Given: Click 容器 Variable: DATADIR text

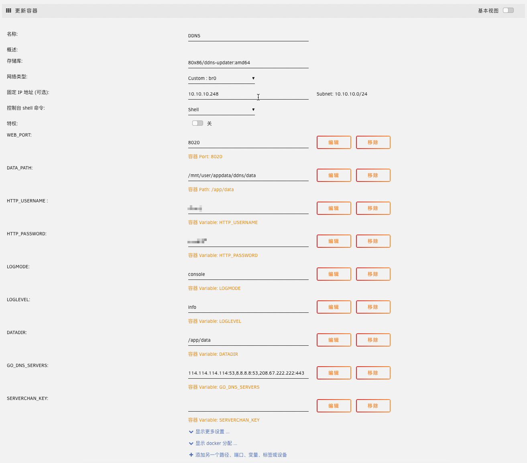Looking at the screenshot, I should pos(213,354).
